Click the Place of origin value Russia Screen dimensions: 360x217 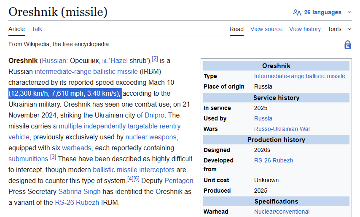[x=263, y=86]
